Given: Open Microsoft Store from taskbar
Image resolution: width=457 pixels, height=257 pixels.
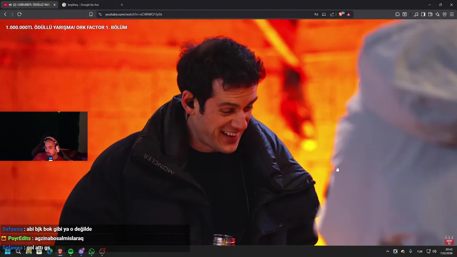Looking at the screenshot, I should 39,251.
